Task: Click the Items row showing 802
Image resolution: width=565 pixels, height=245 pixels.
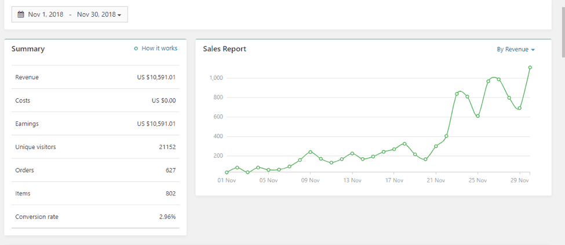Action: click(x=95, y=194)
